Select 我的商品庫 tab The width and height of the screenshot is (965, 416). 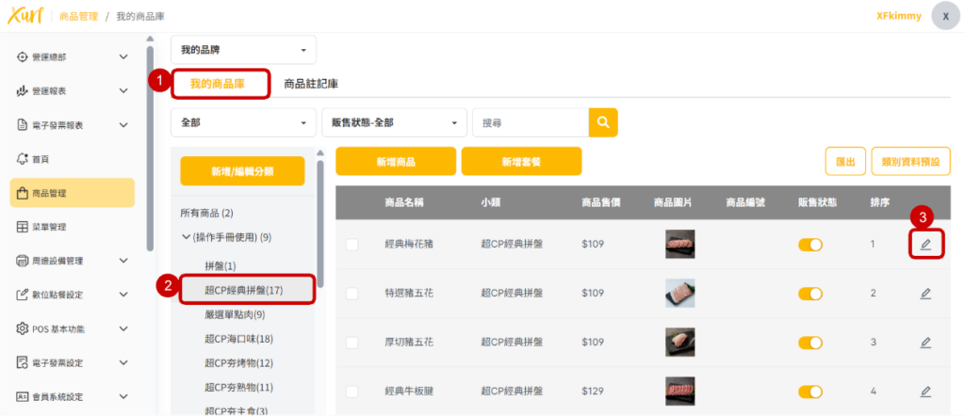(218, 84)
